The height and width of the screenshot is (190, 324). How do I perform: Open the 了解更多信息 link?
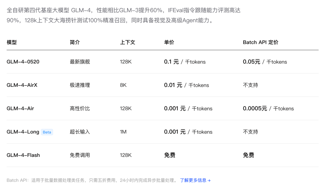195,180
